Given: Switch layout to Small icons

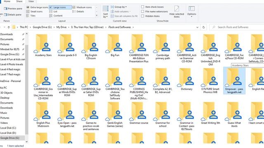Looking at the screenshot, I should pos(35,12).
